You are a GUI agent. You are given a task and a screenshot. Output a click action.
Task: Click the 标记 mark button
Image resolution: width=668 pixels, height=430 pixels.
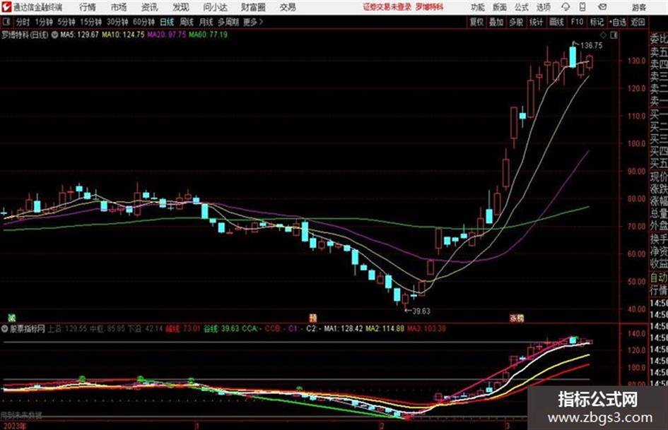[597, 22]
